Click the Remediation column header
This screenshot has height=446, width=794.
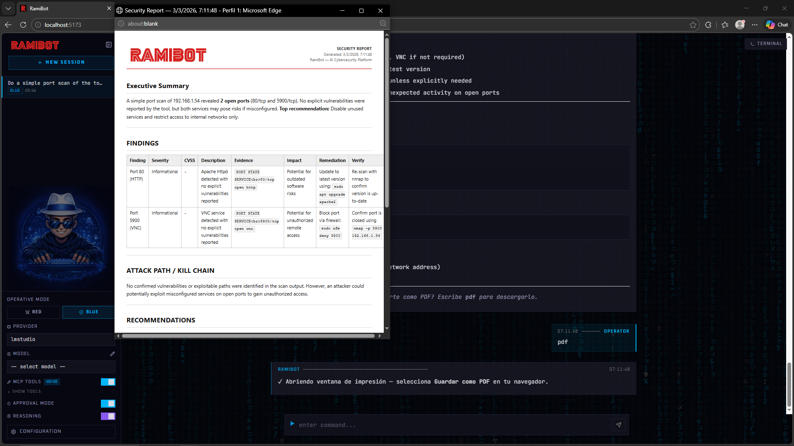click(332, 160)
